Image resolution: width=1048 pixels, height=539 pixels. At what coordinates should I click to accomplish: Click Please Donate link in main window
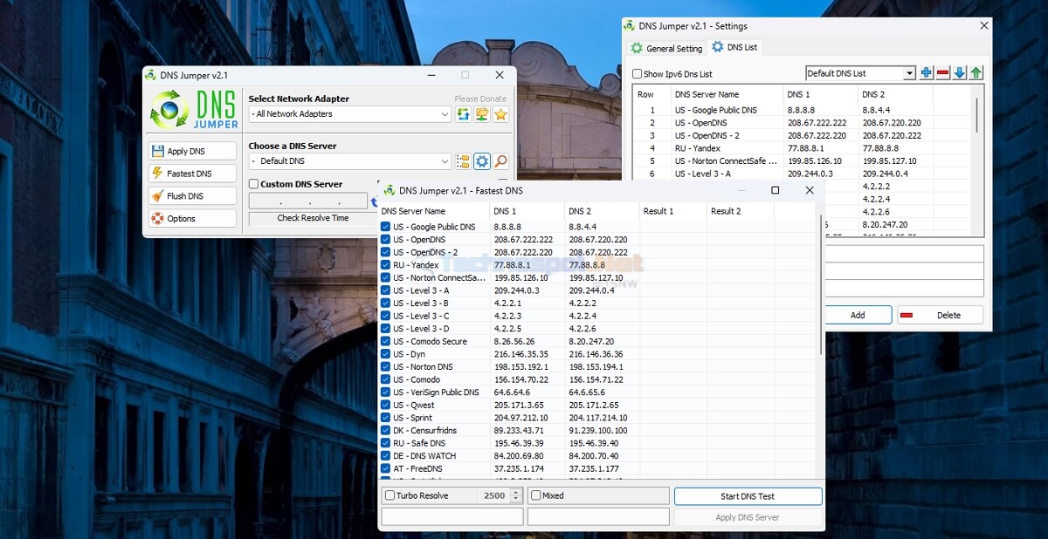click(480, 99)
